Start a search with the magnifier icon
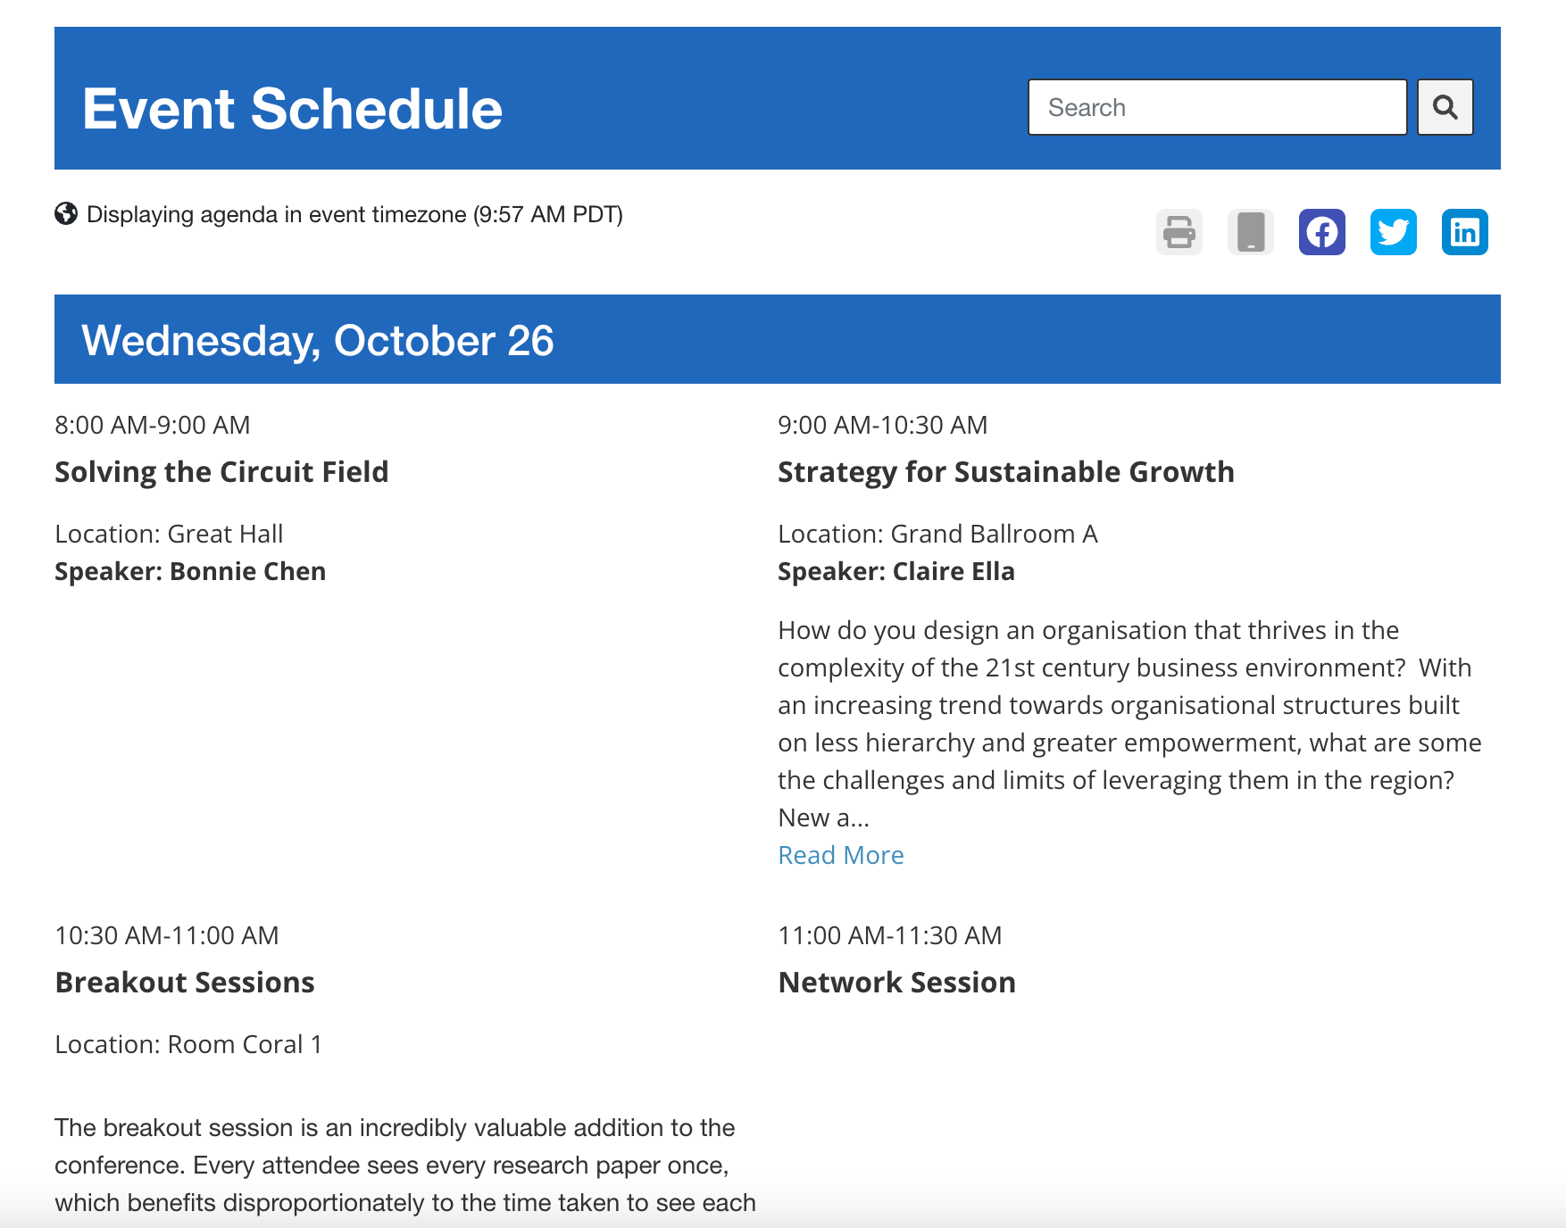 (1445, 107)
